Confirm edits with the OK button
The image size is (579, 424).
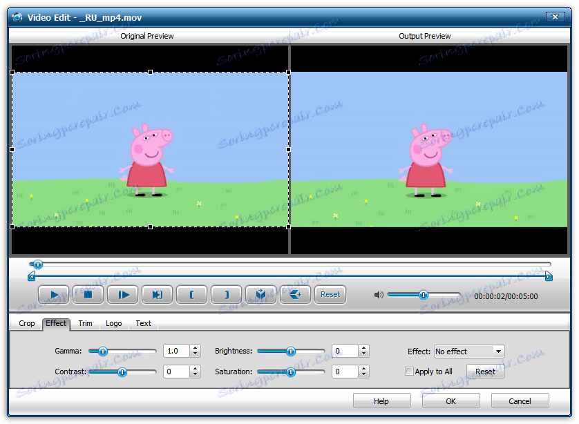tap(450, 401)
